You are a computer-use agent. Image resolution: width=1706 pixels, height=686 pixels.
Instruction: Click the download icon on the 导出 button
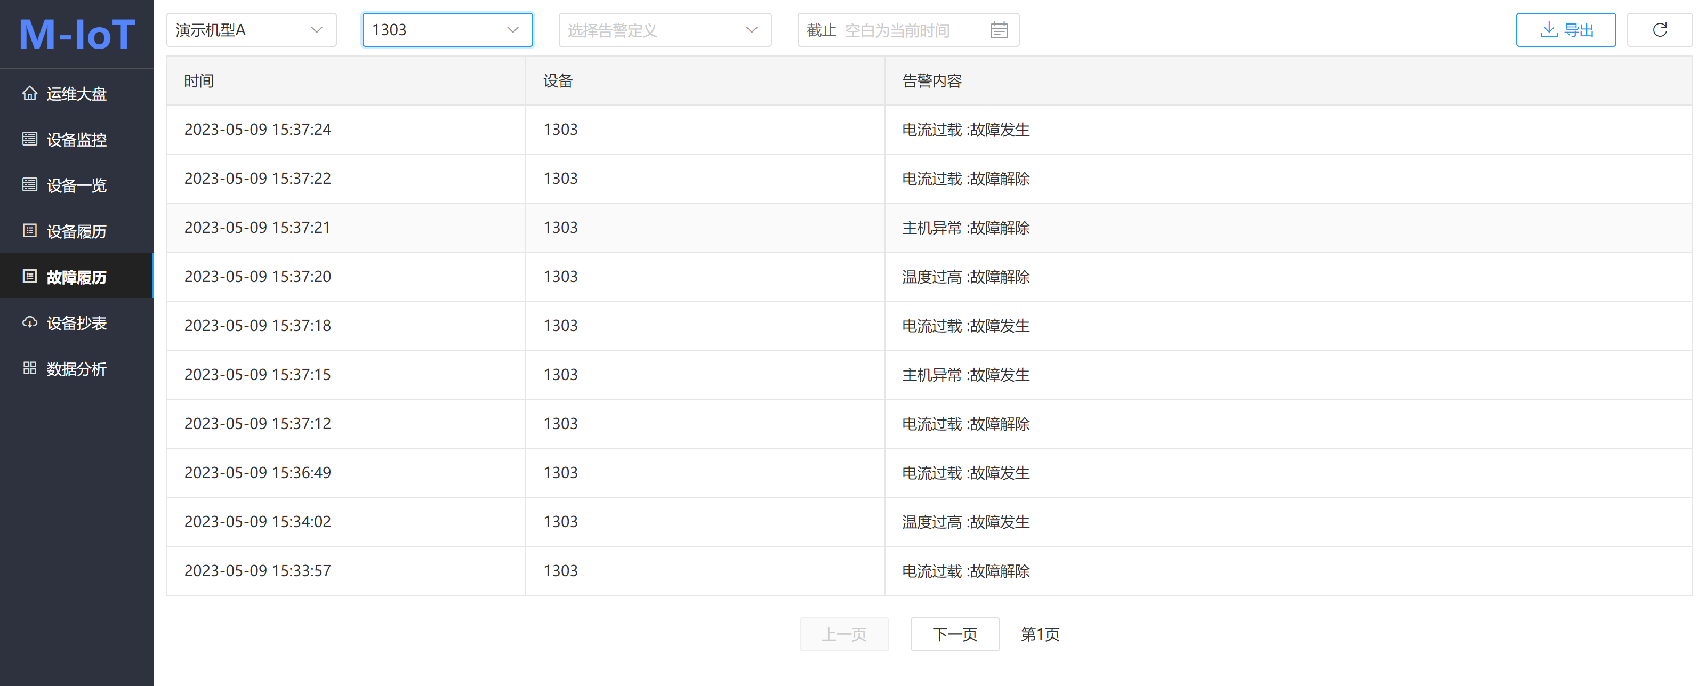click(1548, 30)
